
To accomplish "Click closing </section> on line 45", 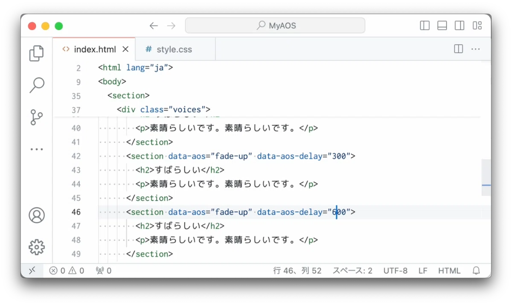I will coord(149,198).
